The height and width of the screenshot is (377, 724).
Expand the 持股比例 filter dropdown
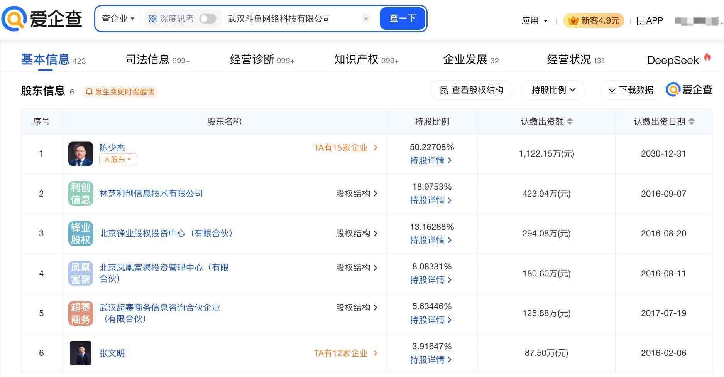[x=553, y=90]
